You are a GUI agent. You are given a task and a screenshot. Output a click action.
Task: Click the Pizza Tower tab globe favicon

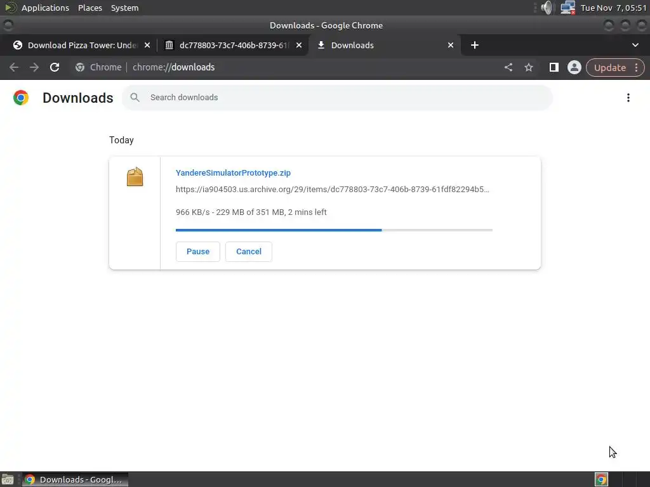pyautogui.click(x=17, y=45)
